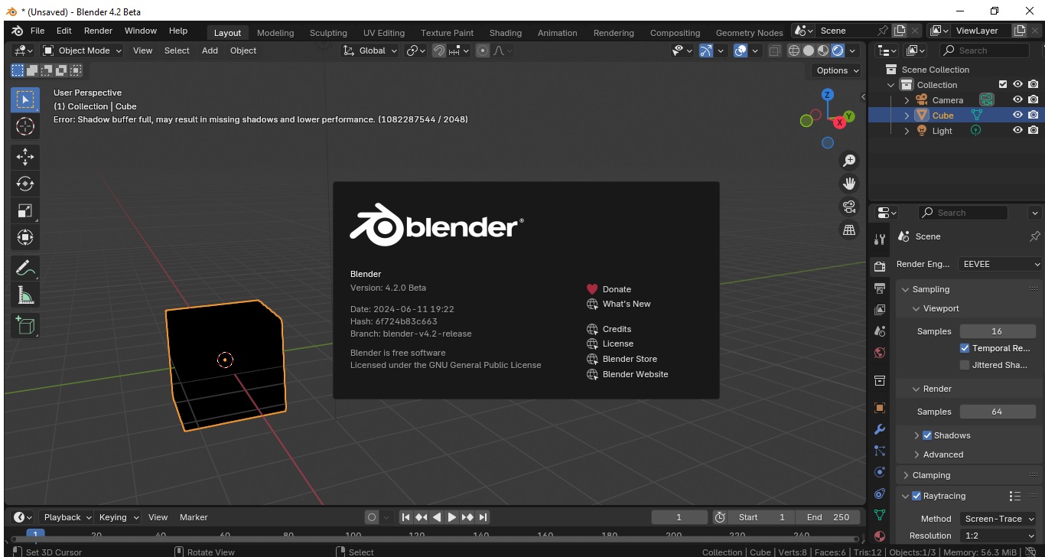The width and height of the screenshot is (1045, 557).
Task: Enable the Jittered Shadows checkbox
Action: (965, 365)
